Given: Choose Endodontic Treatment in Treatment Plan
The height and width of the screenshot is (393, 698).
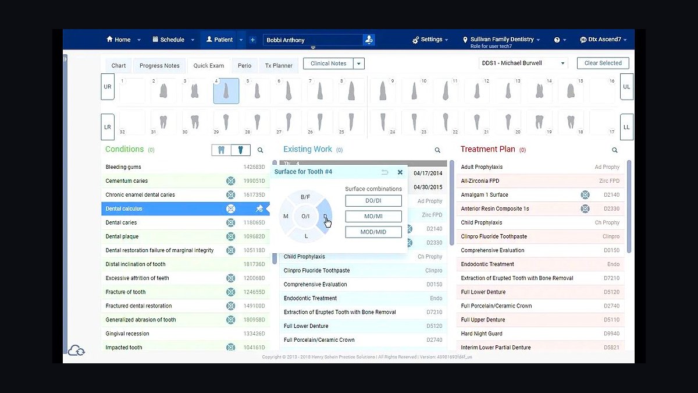Looking at the screenshot, I should coord(540,264).
